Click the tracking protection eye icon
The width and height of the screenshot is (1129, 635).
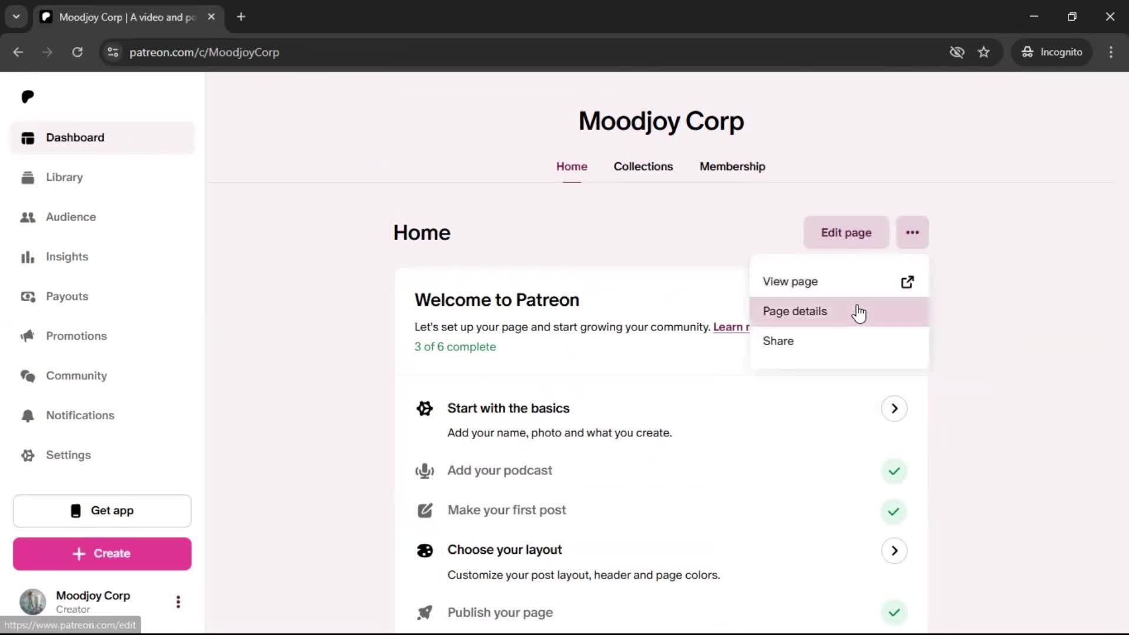957,52
